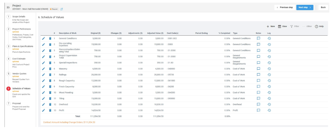
Task: Click the sync icon beside Request badge
Action: pos(62,9)
